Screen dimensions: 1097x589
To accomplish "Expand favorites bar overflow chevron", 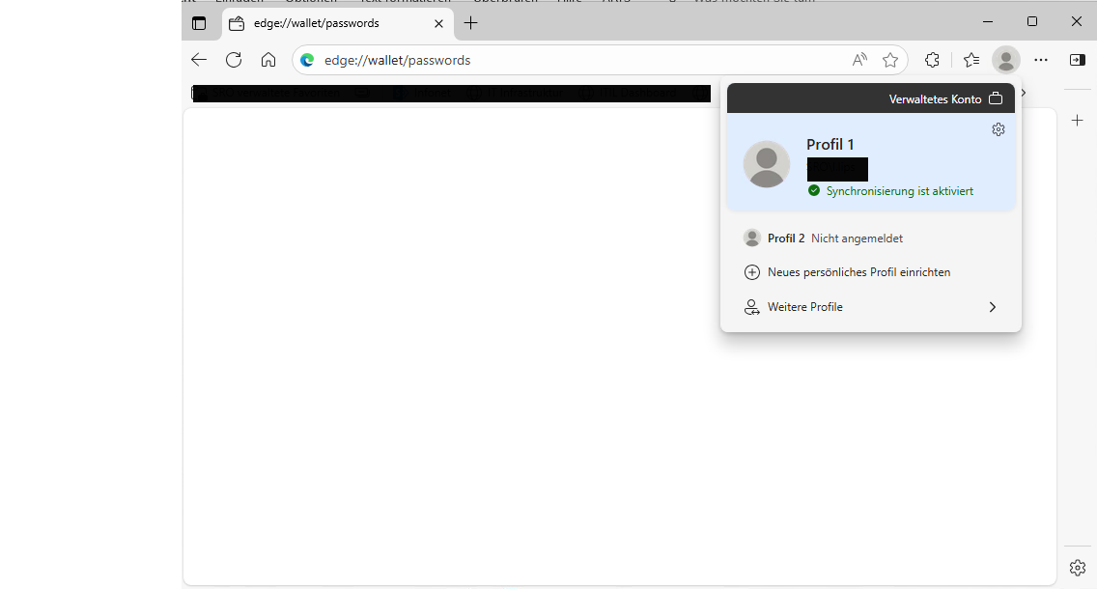I will tap(1024, 93).
